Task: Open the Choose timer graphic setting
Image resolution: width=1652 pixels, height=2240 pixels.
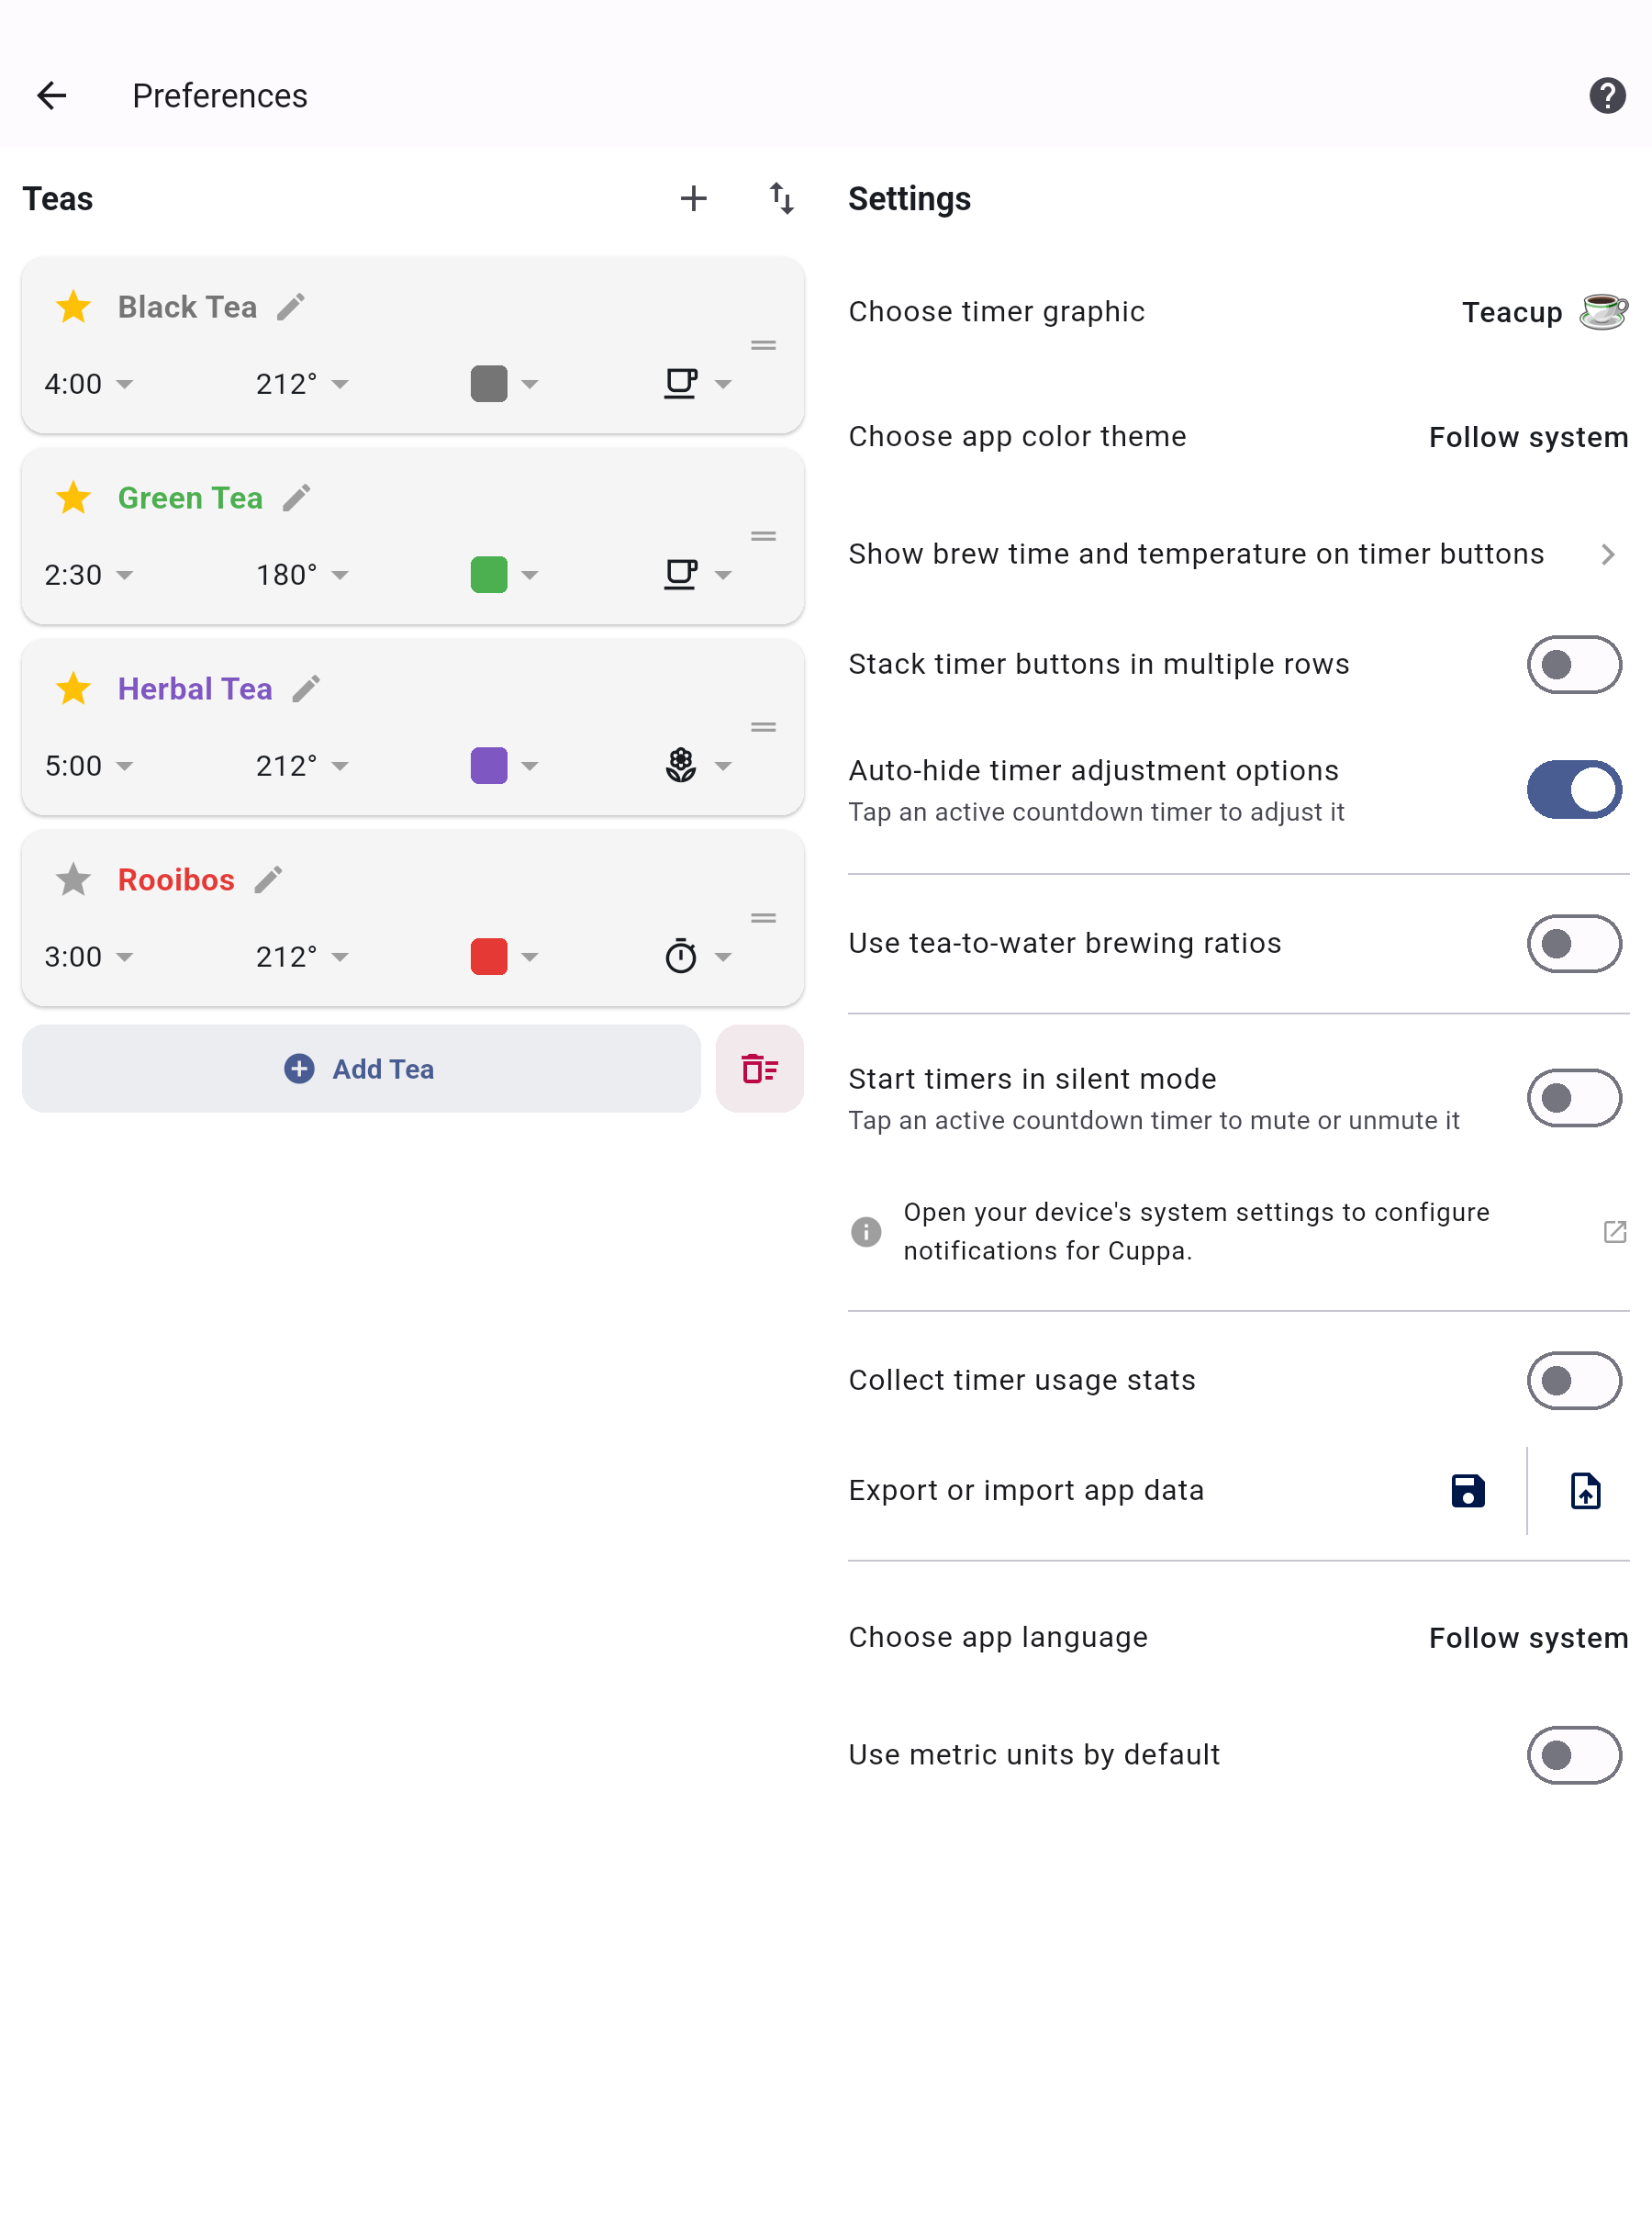Action: coord(1238,312)
